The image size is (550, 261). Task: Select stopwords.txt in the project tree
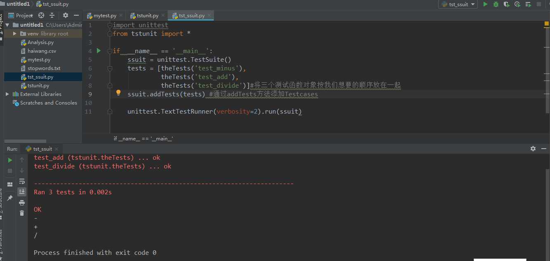[44, 68]
